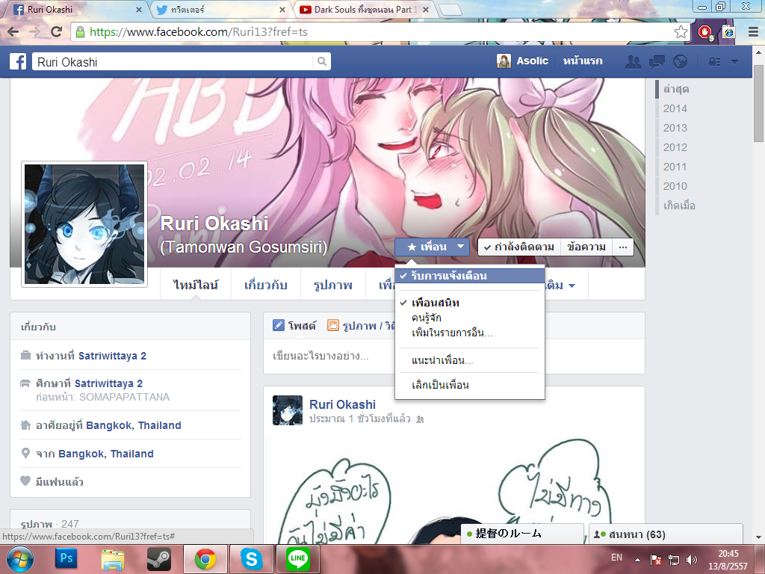Switch to the ไทม์ไลน์ timeline tab

[x=196, y=285]
